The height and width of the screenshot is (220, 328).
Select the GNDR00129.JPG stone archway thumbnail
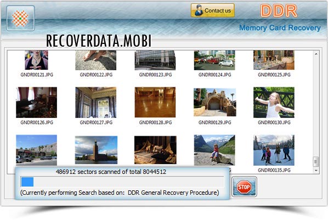point(215,102)
